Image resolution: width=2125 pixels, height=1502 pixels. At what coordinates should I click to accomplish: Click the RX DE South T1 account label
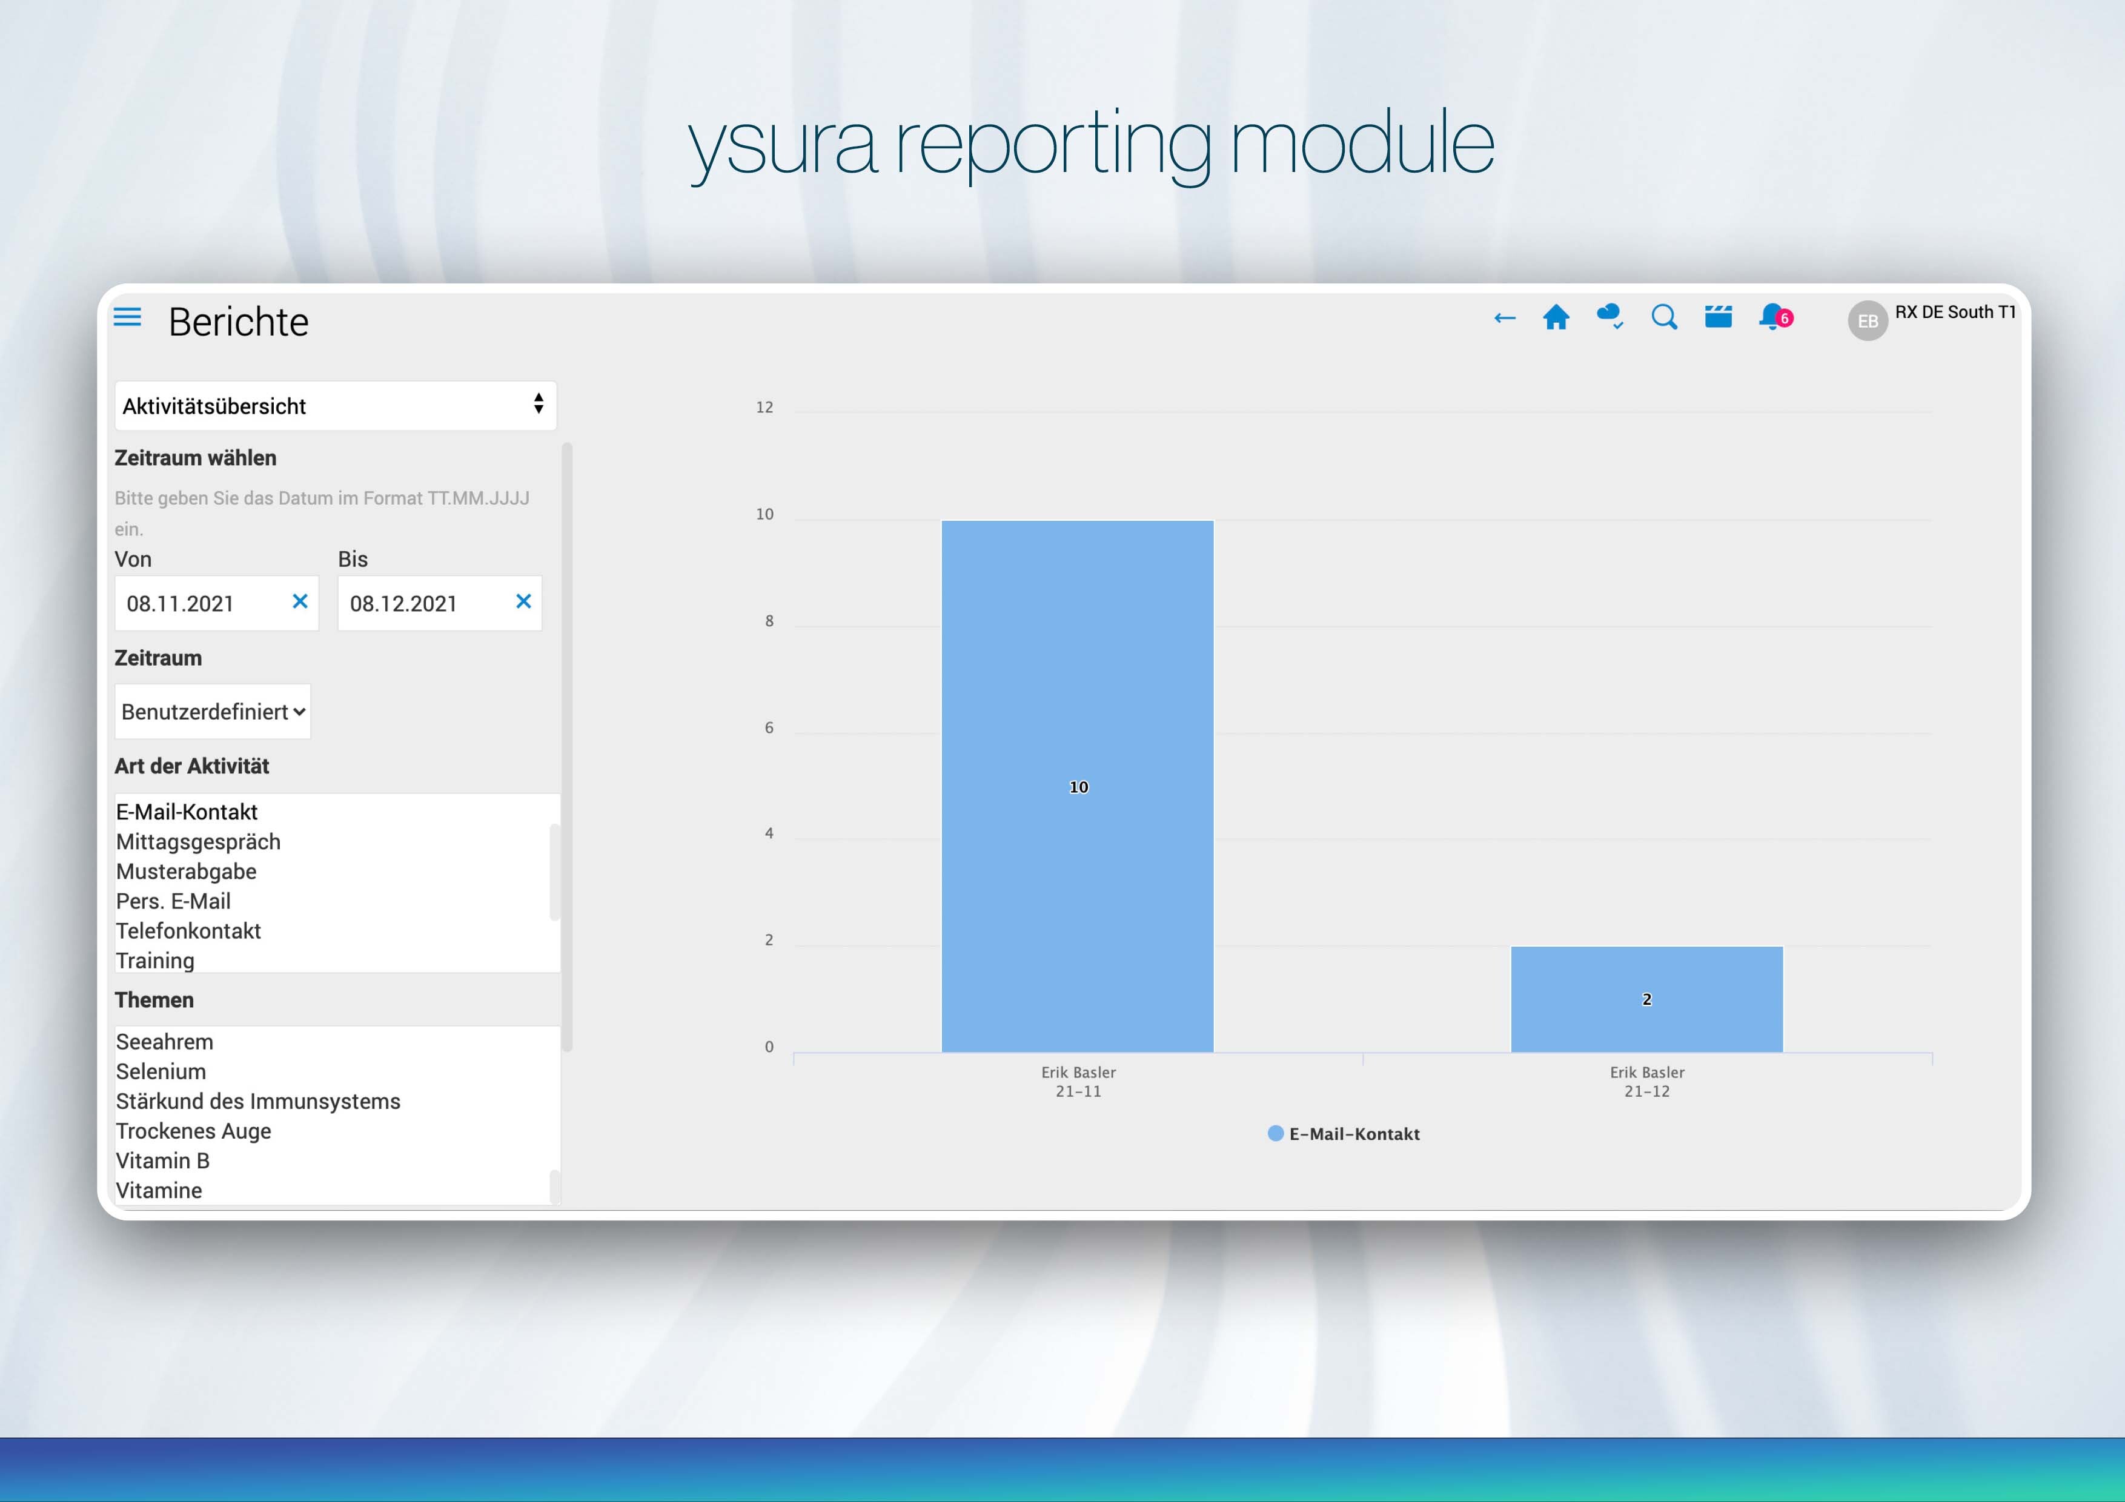(x=1960, y=313)
